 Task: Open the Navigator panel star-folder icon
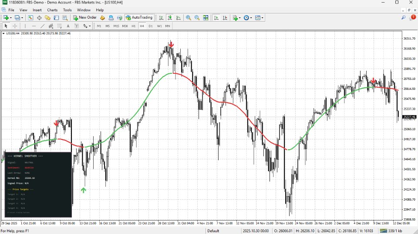pyautogui.click(x=48, y=17)
